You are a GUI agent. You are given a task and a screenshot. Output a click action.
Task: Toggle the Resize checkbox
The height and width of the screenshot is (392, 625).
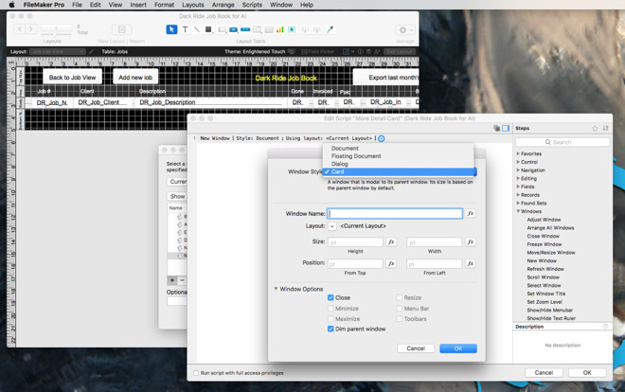pos(399,297)
